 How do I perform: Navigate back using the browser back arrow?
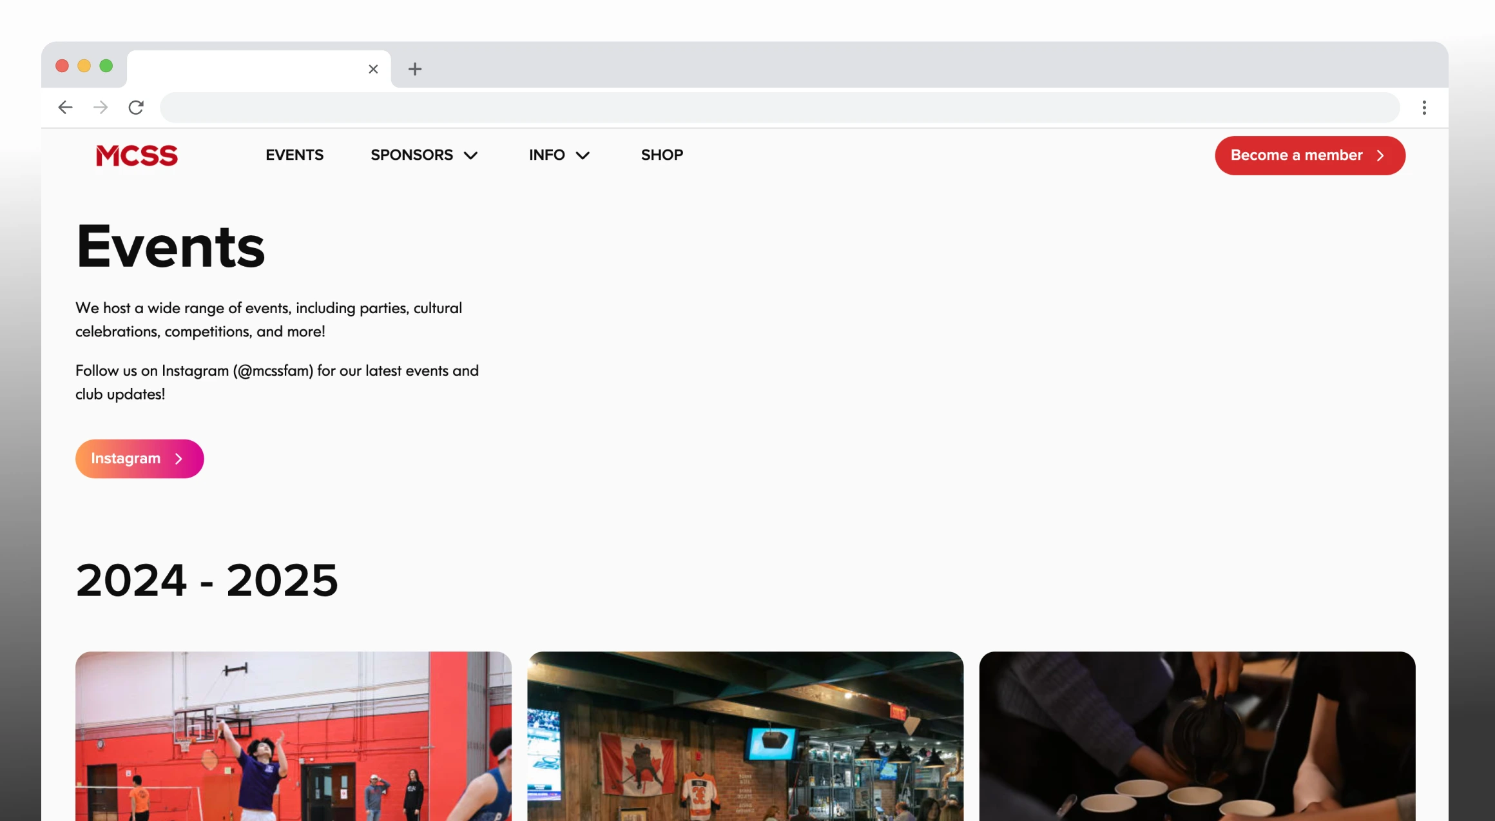[65, 107]
